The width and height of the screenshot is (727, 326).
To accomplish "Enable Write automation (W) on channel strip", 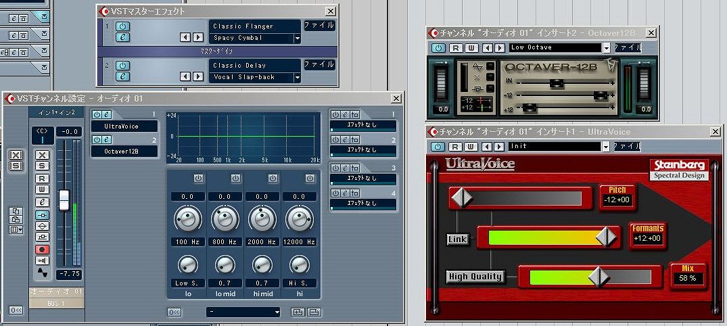I will tap(42, 189).
